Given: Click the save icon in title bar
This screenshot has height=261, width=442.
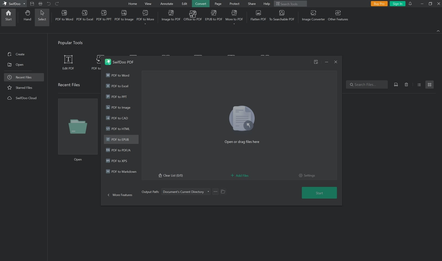Looking at the screenshot, I should (x=32, y=4).
